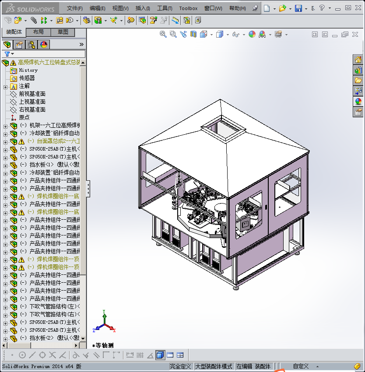Click the View Orientation icon
The height and width of the screenshot is (372, 365).
coord(204,35)
